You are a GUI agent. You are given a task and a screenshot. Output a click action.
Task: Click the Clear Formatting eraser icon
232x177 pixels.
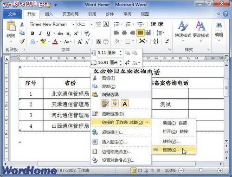pos(87,33)
